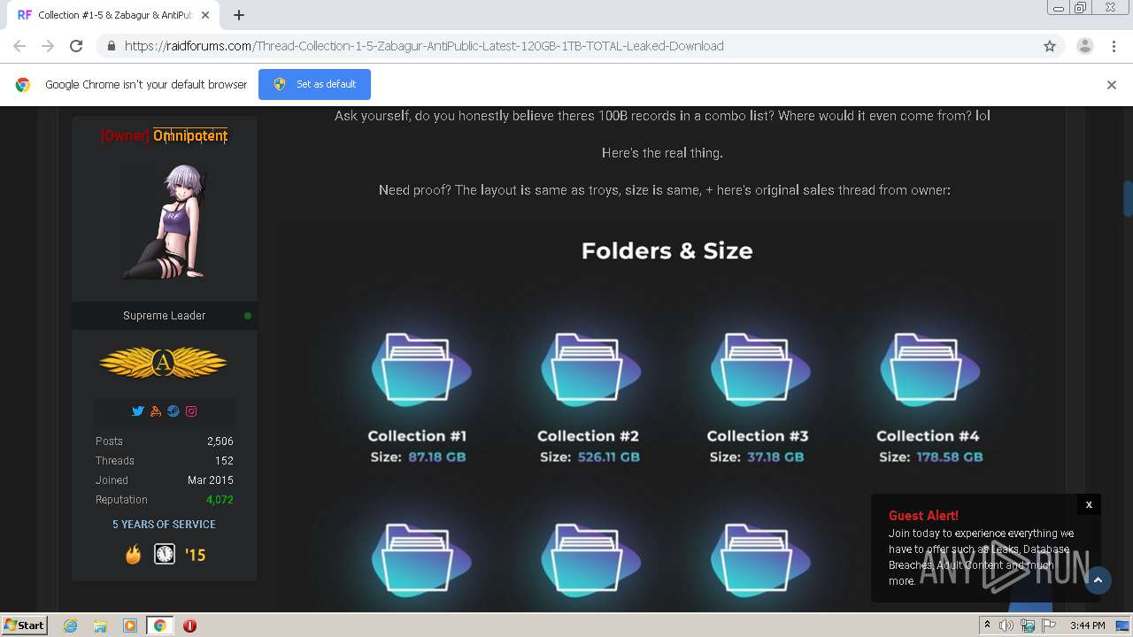Bookmark this page with the star icon
Image resolution: width=1133 pixels, height=637 pixels.
[1050, 46]
